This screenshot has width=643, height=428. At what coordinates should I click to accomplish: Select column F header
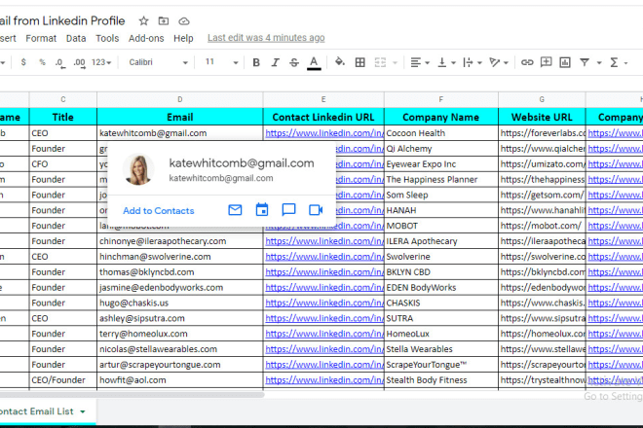tap(440, 99)
